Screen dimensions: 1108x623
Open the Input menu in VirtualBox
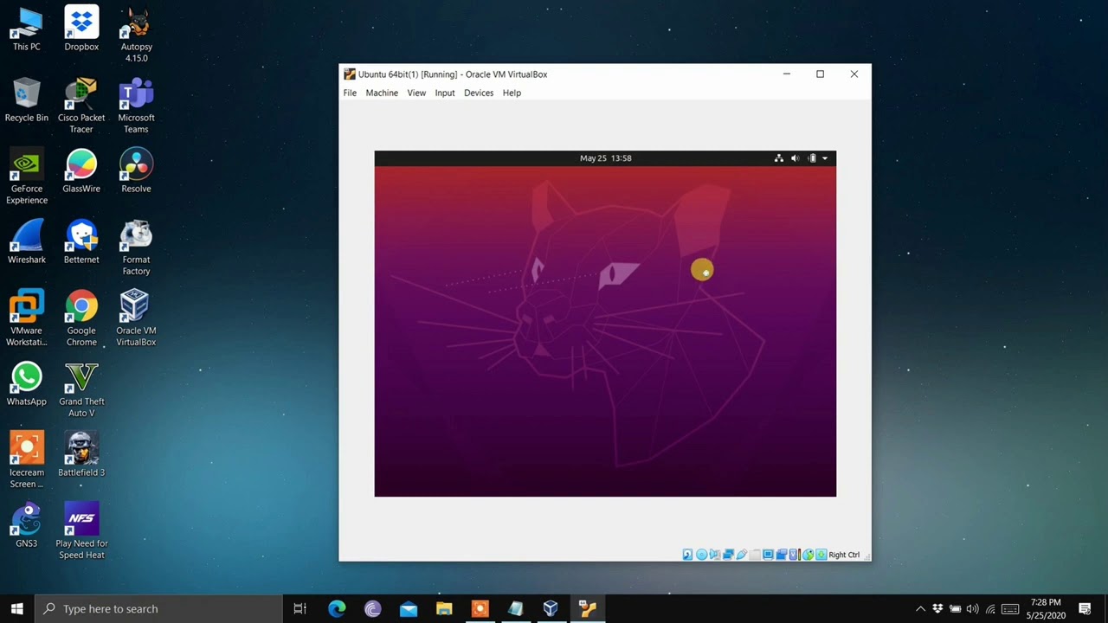click(445, 93)
